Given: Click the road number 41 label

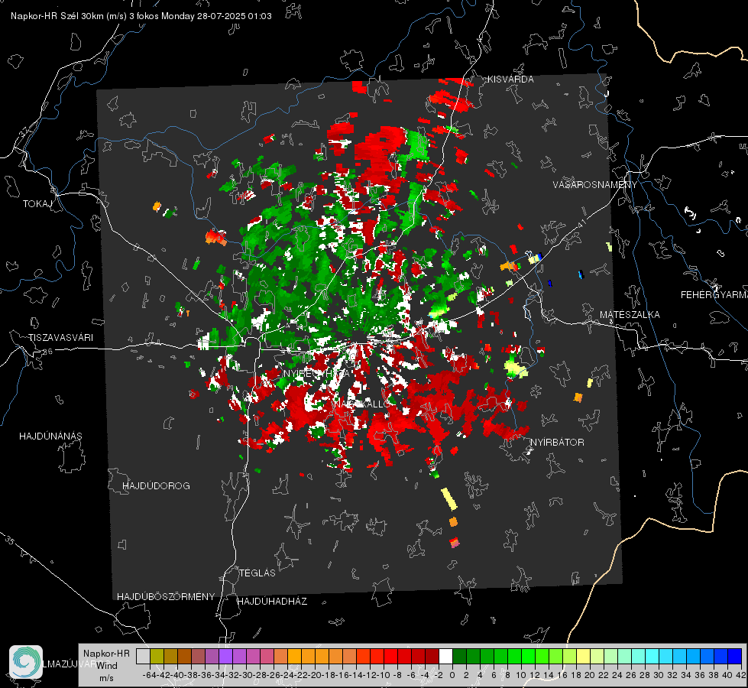Looking at the screenshot, I should pos(581,223).
